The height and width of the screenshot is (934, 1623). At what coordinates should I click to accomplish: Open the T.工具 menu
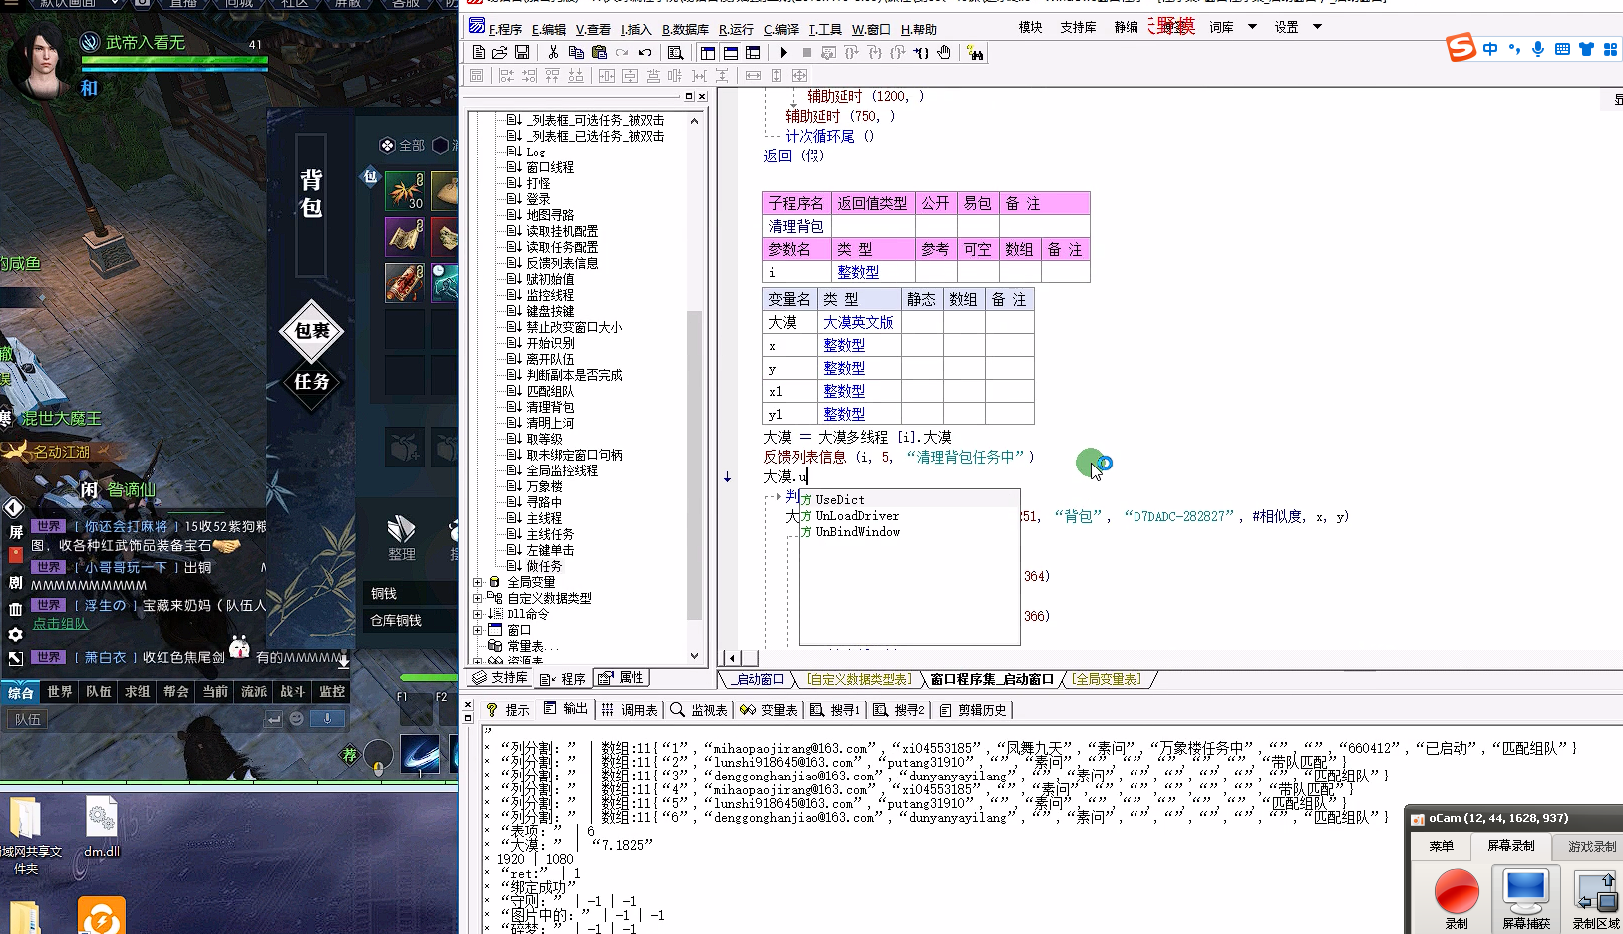tap(824, 29)
